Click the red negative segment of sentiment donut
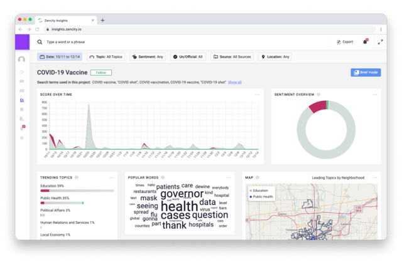This screenshot has width=402, height=262. [x=317, y=107]
